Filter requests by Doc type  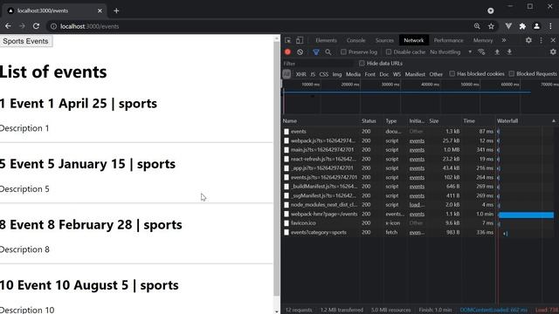(x=384, y=74)
